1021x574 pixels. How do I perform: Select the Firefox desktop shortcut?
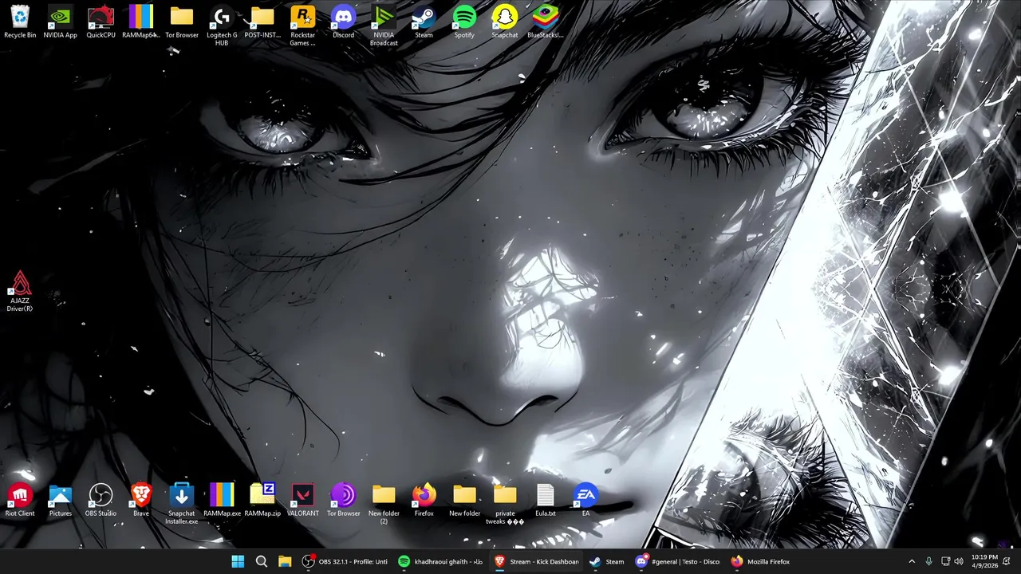click(424, 501)
